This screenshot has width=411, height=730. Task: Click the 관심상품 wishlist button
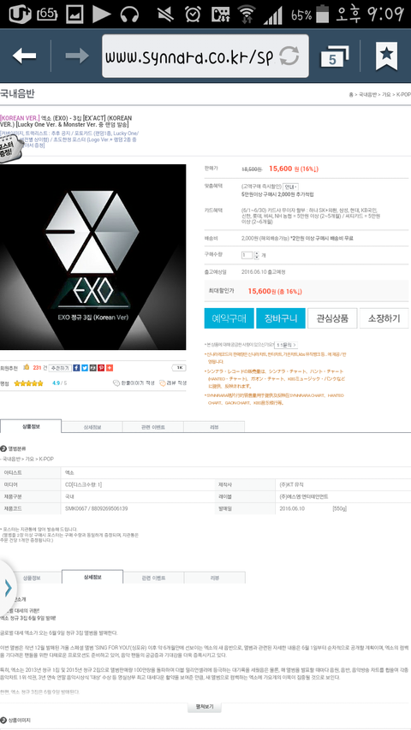coord(332,318)
